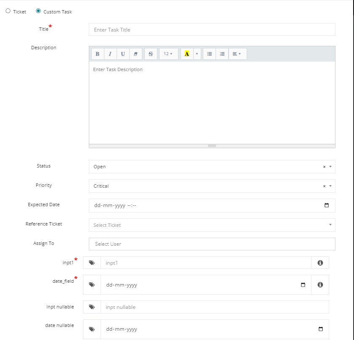
Task: Expand the Reference Ticket dropdown
Action: (x=330, y=225)
